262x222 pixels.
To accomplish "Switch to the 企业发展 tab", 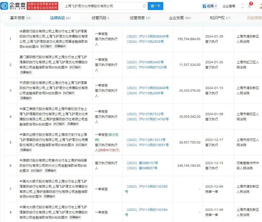I will [x=180, y=18].
